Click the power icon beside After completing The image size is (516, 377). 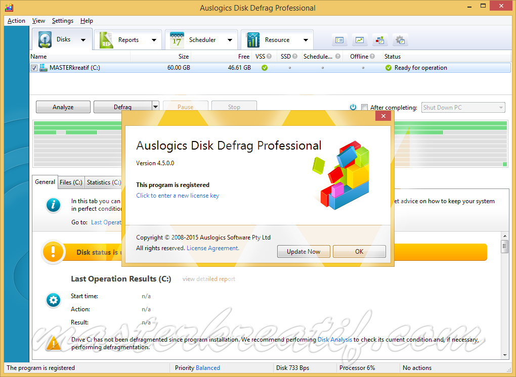coord(353,107)
